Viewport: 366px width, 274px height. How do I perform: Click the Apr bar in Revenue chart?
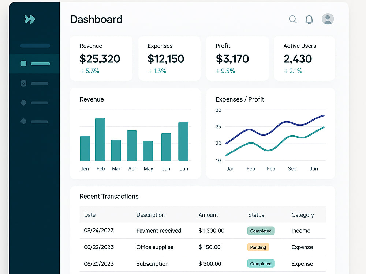point(132,146)
